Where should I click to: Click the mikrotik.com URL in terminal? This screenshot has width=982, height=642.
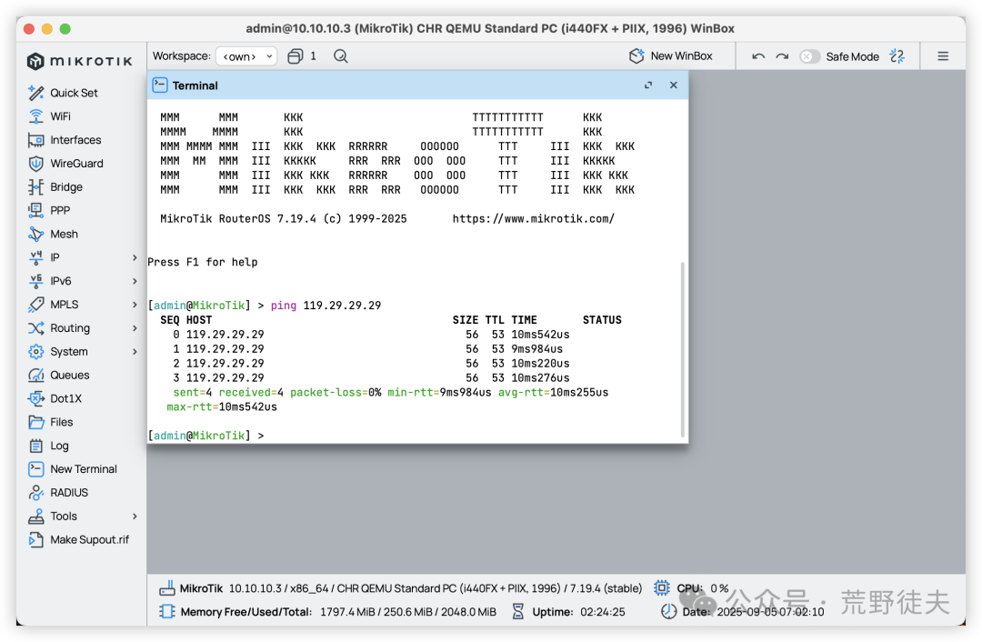coord(534,218)
